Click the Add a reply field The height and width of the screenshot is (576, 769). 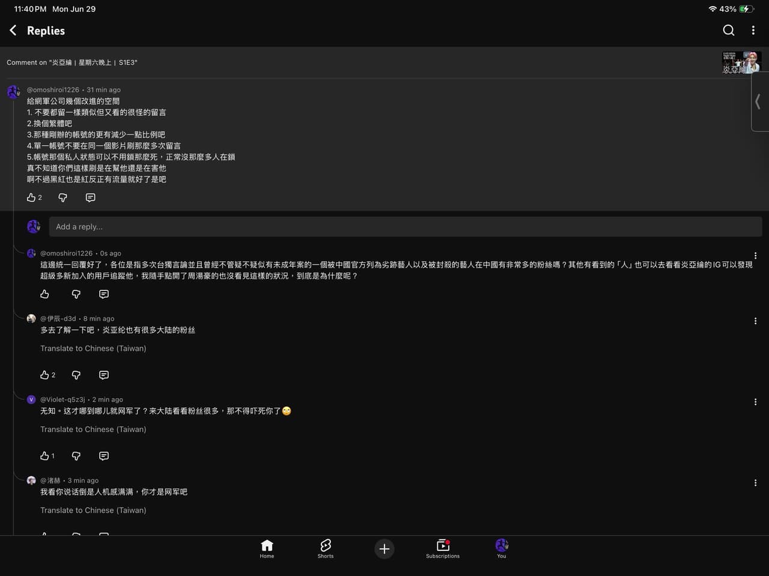pos(406,227)
